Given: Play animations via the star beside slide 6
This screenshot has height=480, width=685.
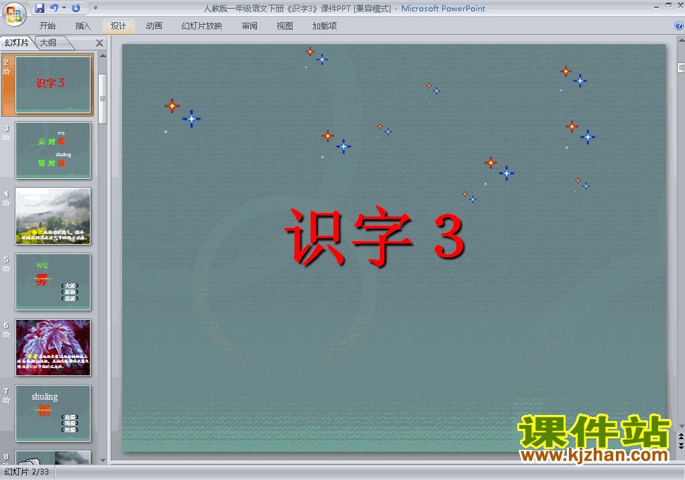Looking at the screenshot, I should 6,335.
